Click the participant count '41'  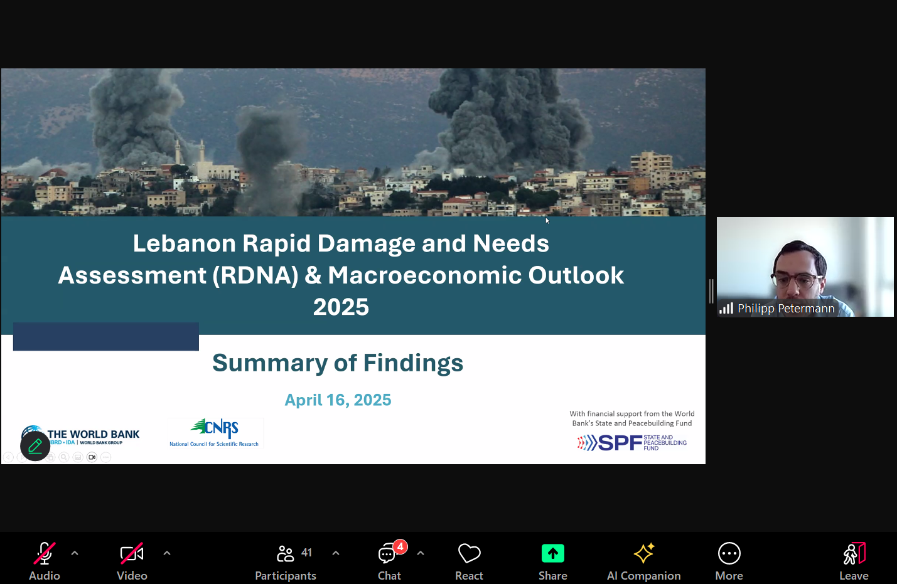(306, 553)
